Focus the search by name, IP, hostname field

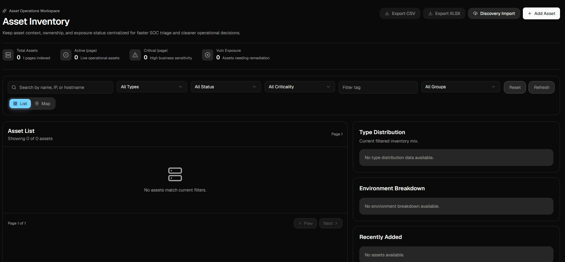(60, 87)
